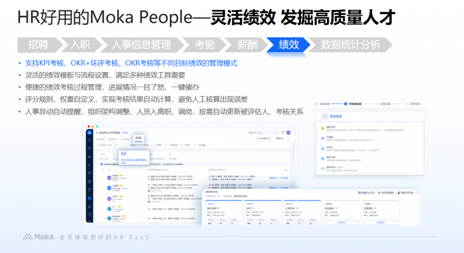Screen dimensions: 464x253
Task: Click the 添加维度 plus icon
Action: (x=325, y=116)
